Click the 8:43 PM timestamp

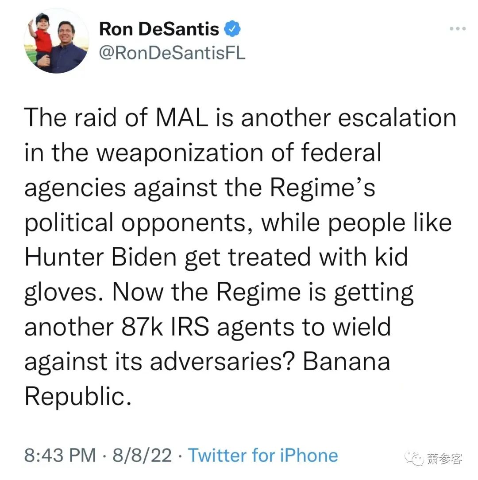[x=60, y=455]
